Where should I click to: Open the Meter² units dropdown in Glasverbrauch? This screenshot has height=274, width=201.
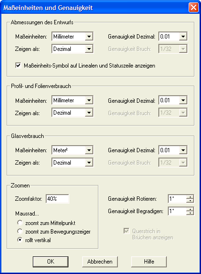point(72,150)
